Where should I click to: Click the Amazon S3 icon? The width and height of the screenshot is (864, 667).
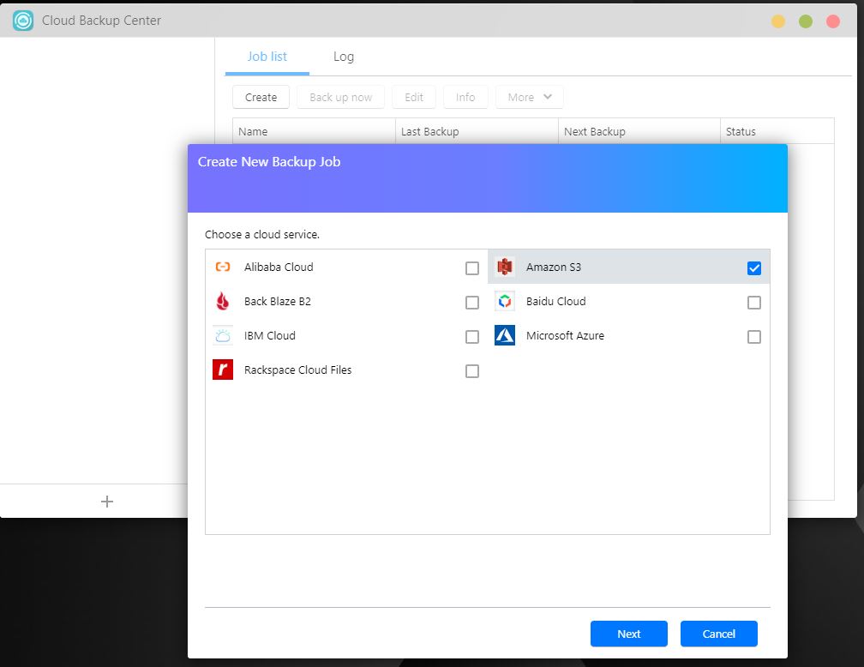coord(505,267)
